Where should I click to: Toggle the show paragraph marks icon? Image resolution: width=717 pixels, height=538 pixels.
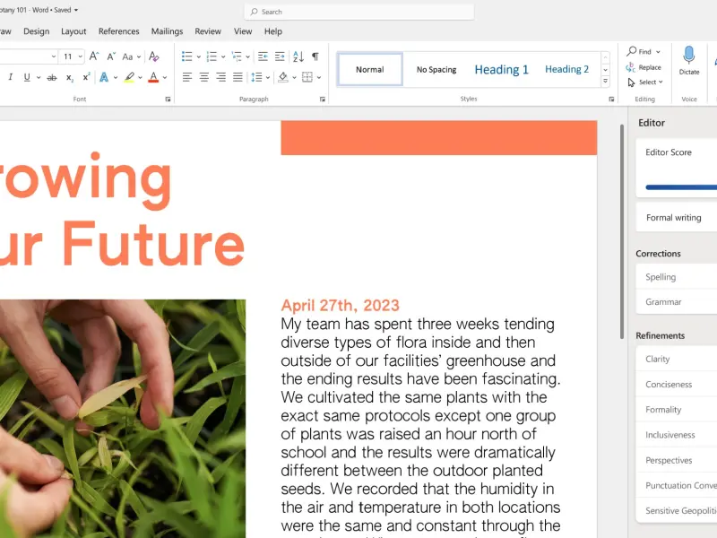(x=315, y=56)
